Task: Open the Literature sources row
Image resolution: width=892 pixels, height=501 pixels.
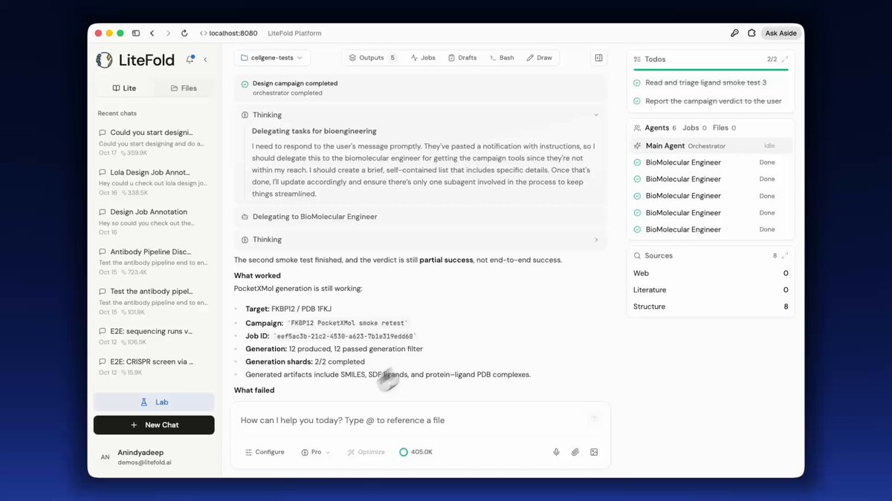Action: tap(711, 290)
